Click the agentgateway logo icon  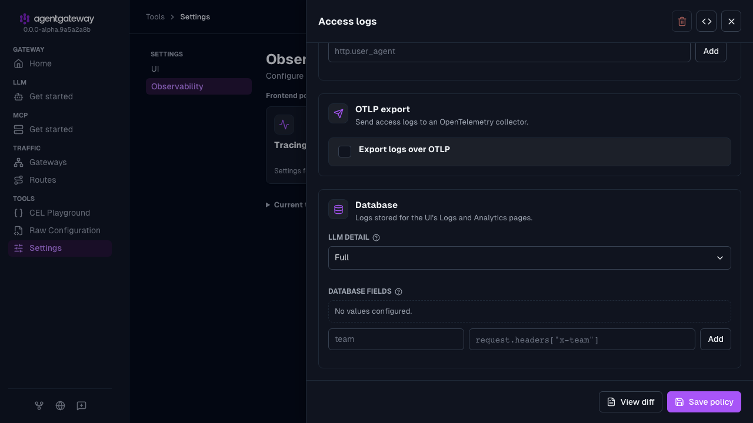(24, 19)
